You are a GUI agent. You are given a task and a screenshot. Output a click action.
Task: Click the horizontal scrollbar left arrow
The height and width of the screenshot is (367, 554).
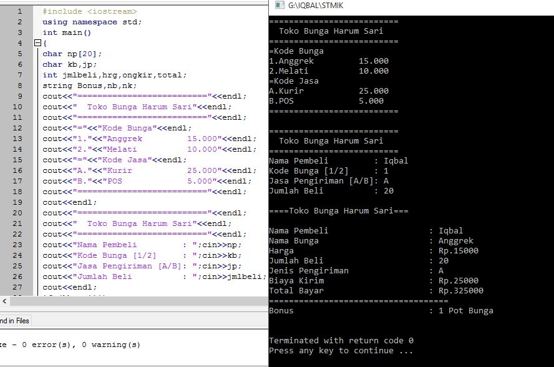(5, 301)
